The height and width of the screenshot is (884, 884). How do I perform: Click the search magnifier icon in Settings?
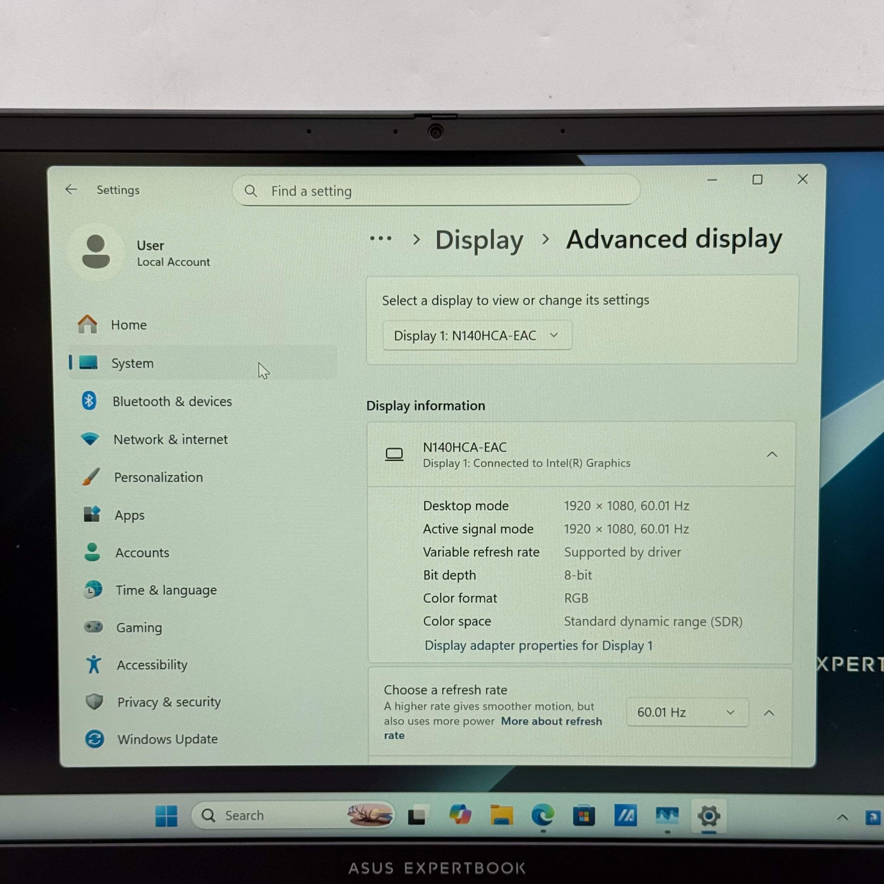(x=251, y=191)
